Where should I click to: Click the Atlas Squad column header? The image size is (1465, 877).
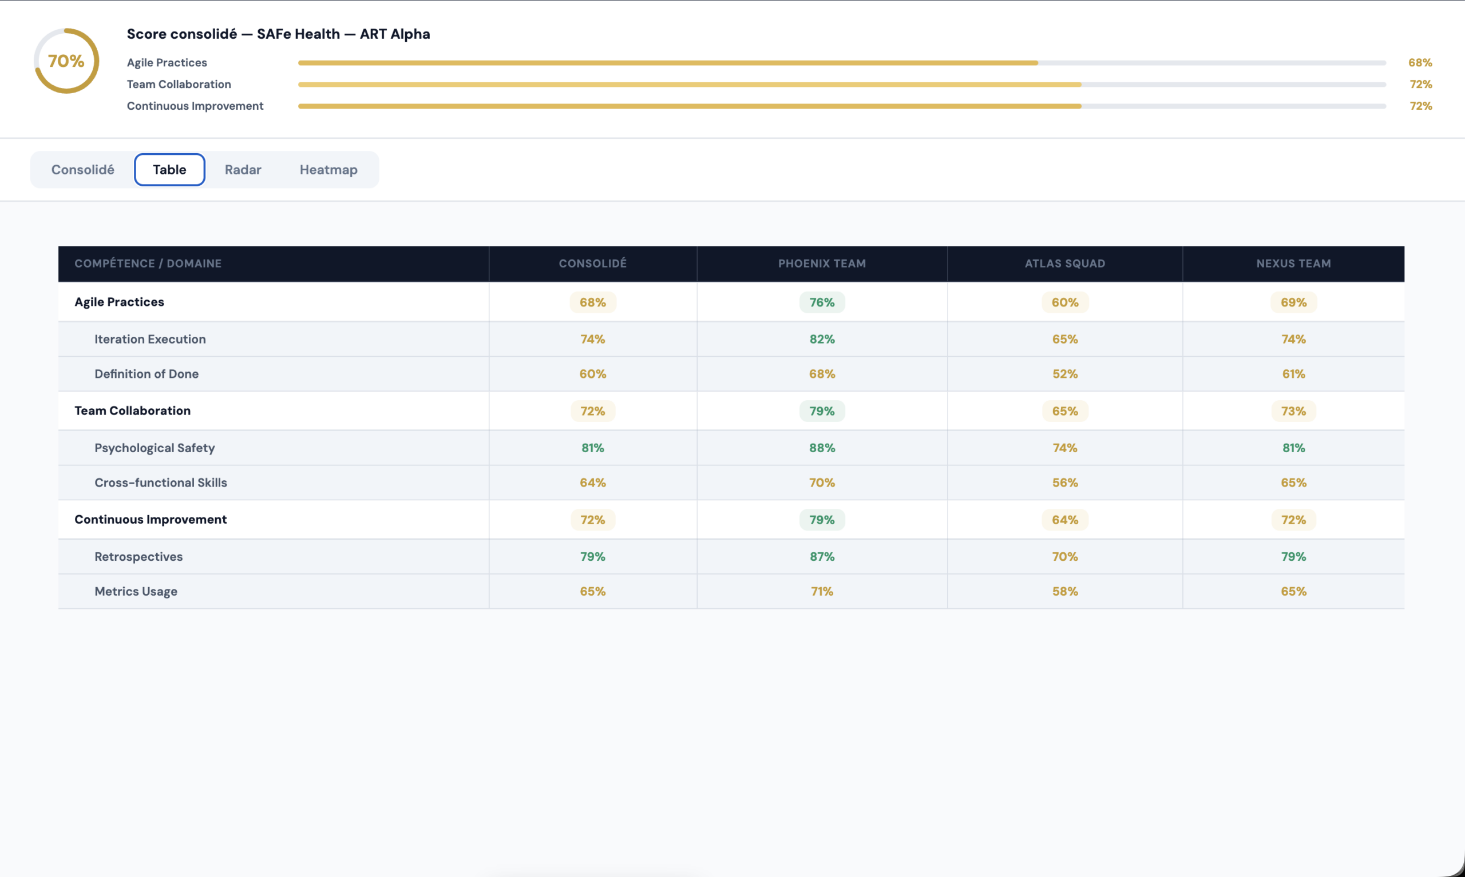[1064, 264]
